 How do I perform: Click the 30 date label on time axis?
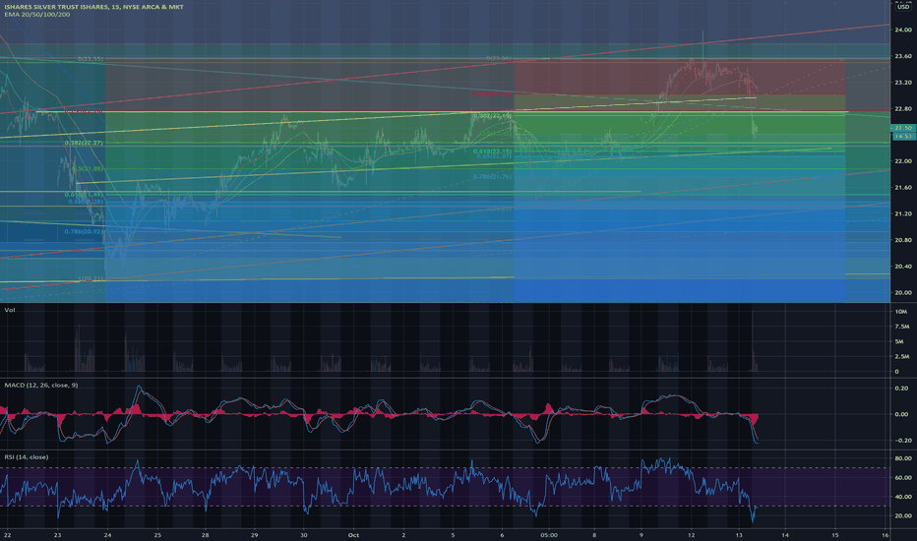tap(303, 534)
